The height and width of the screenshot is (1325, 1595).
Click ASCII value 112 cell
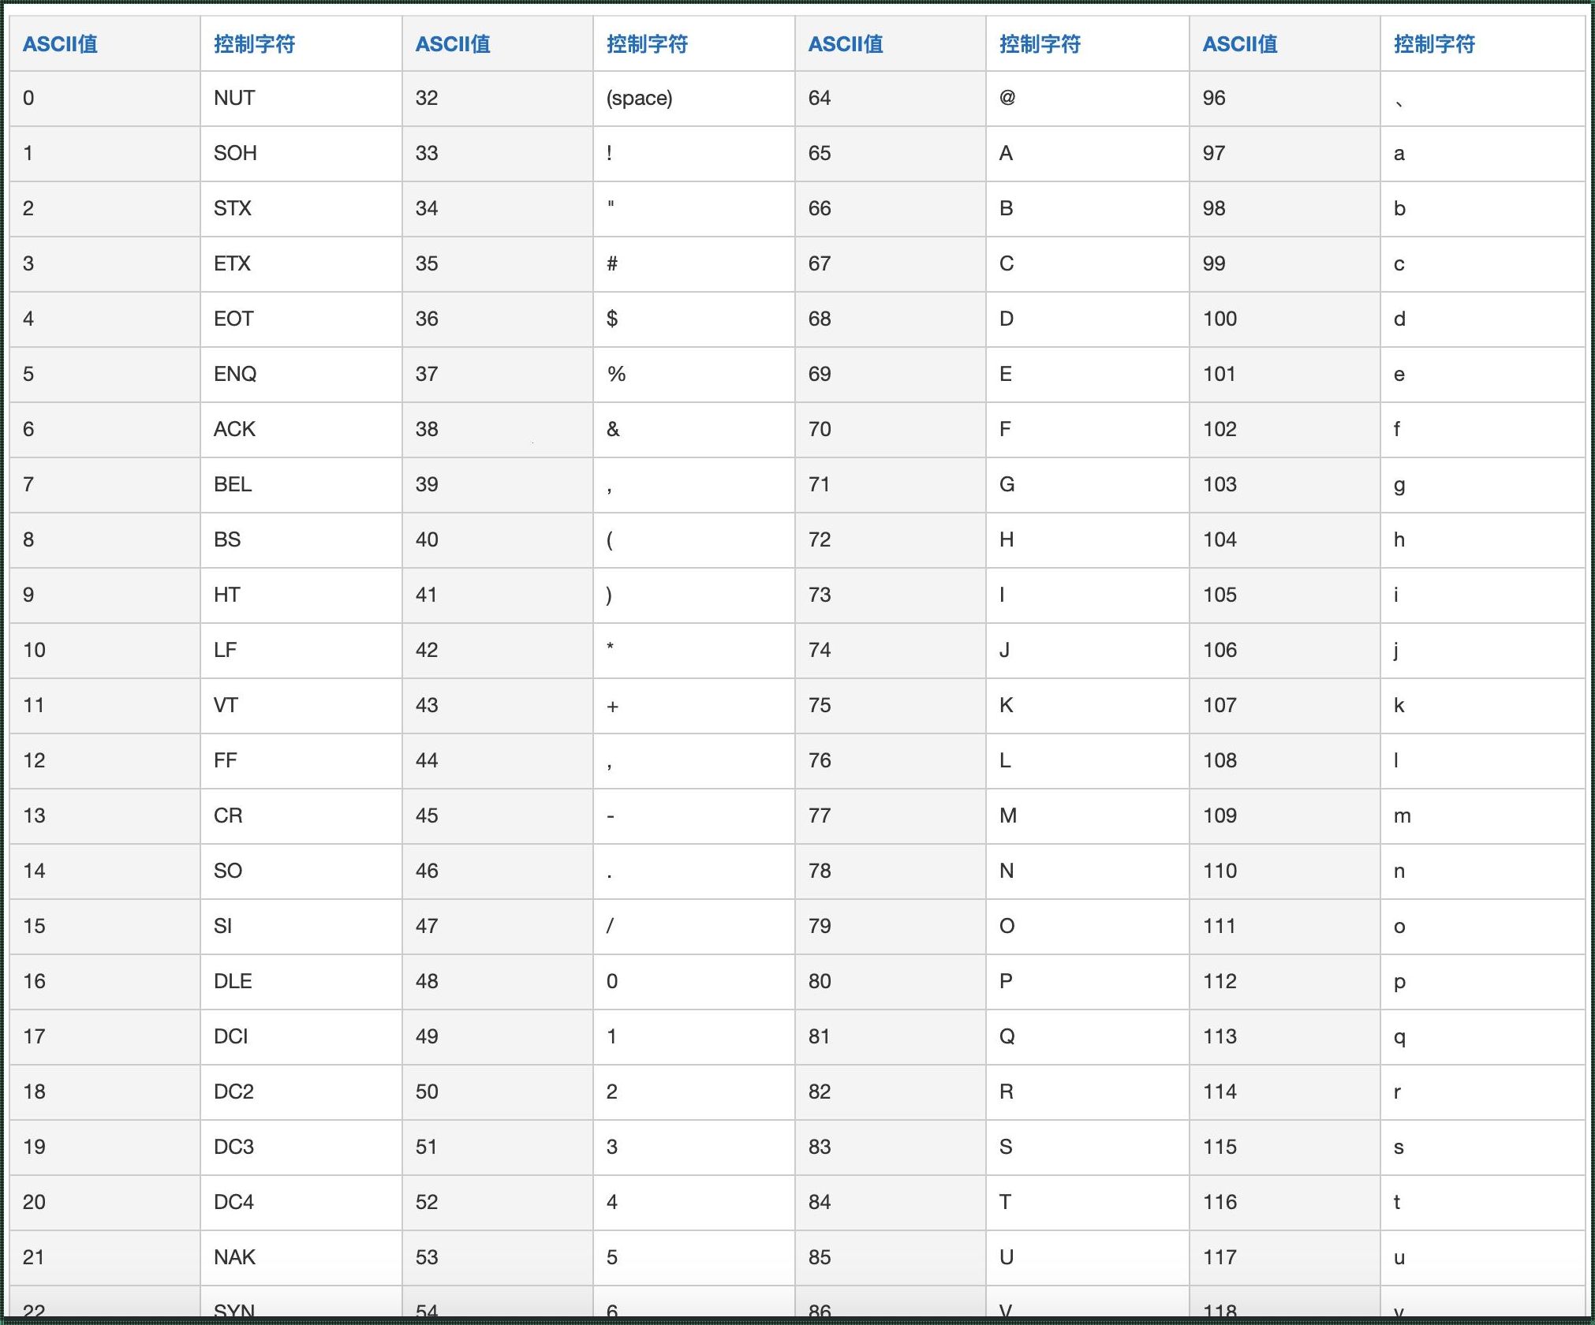(x=1285, y=982)
